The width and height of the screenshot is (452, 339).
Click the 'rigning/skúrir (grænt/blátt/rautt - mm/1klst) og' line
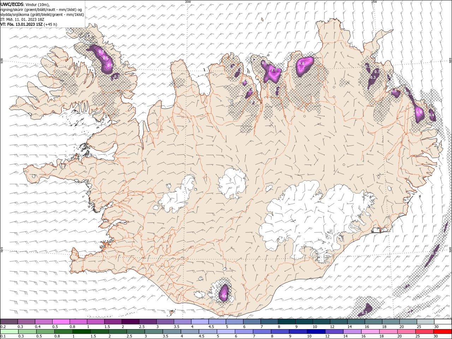click(x=42, y=10)
